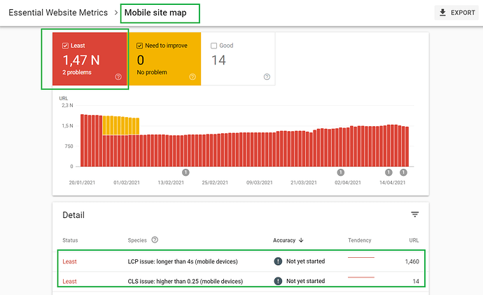Click the 2 problems text
483x295 pixels.
pos(77,72)
